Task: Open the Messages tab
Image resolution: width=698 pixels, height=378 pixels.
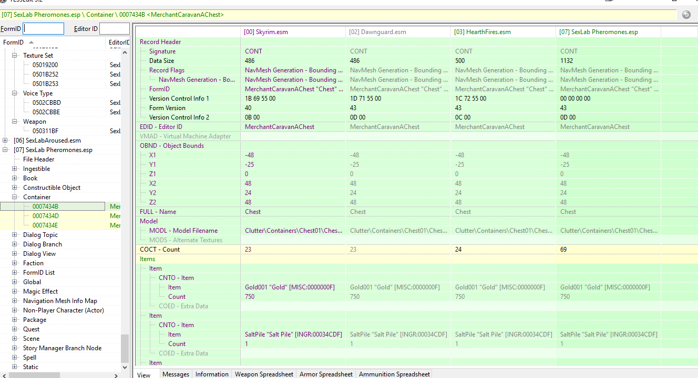Action: pyautogui.click(x=176, y=374)
